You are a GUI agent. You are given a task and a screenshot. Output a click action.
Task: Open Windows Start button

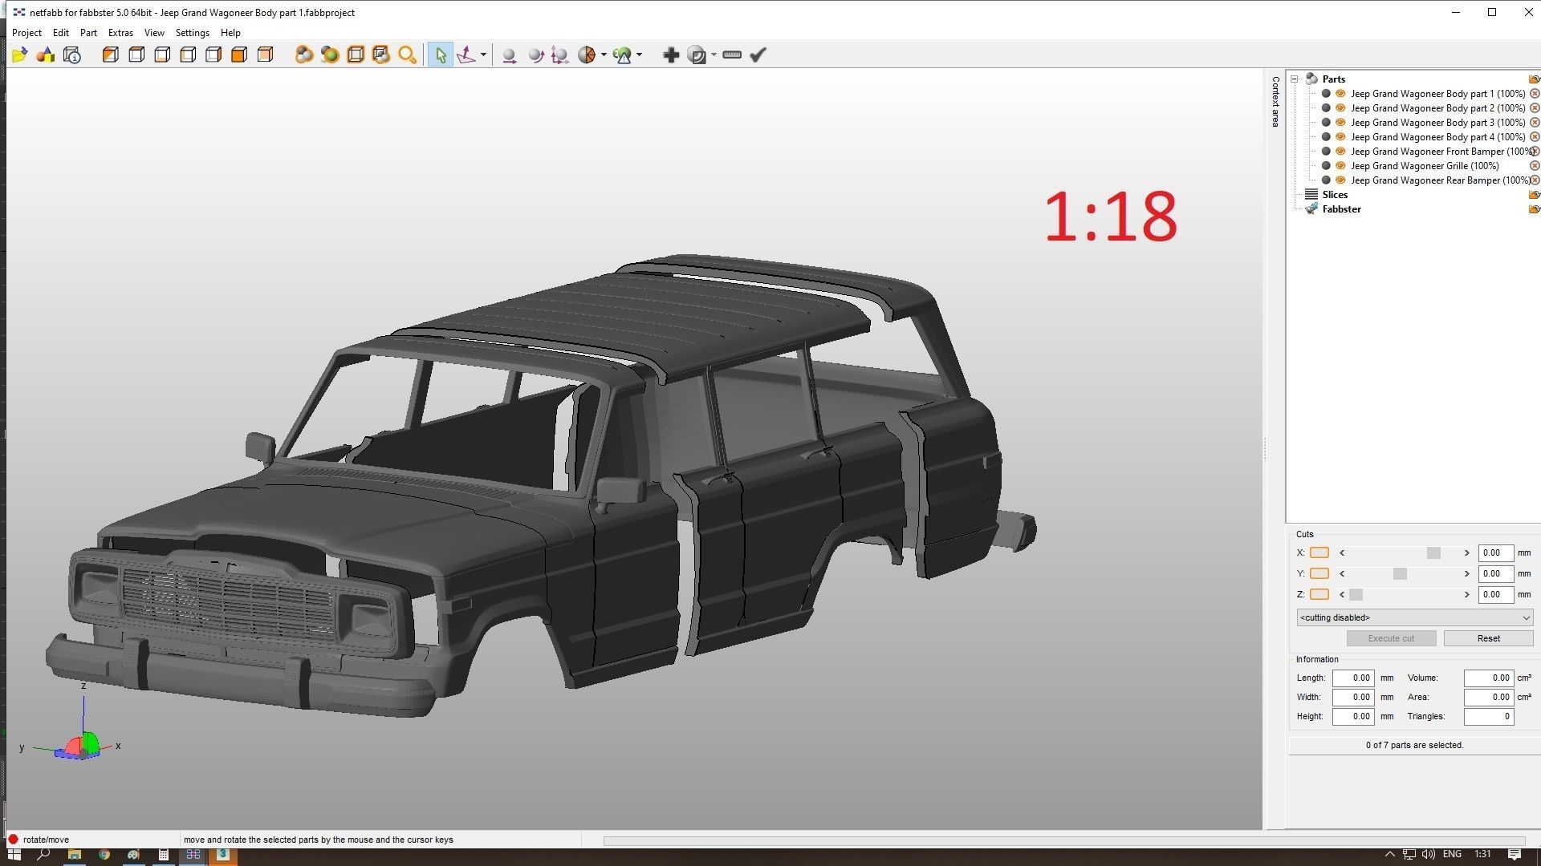tap(14, 855)
